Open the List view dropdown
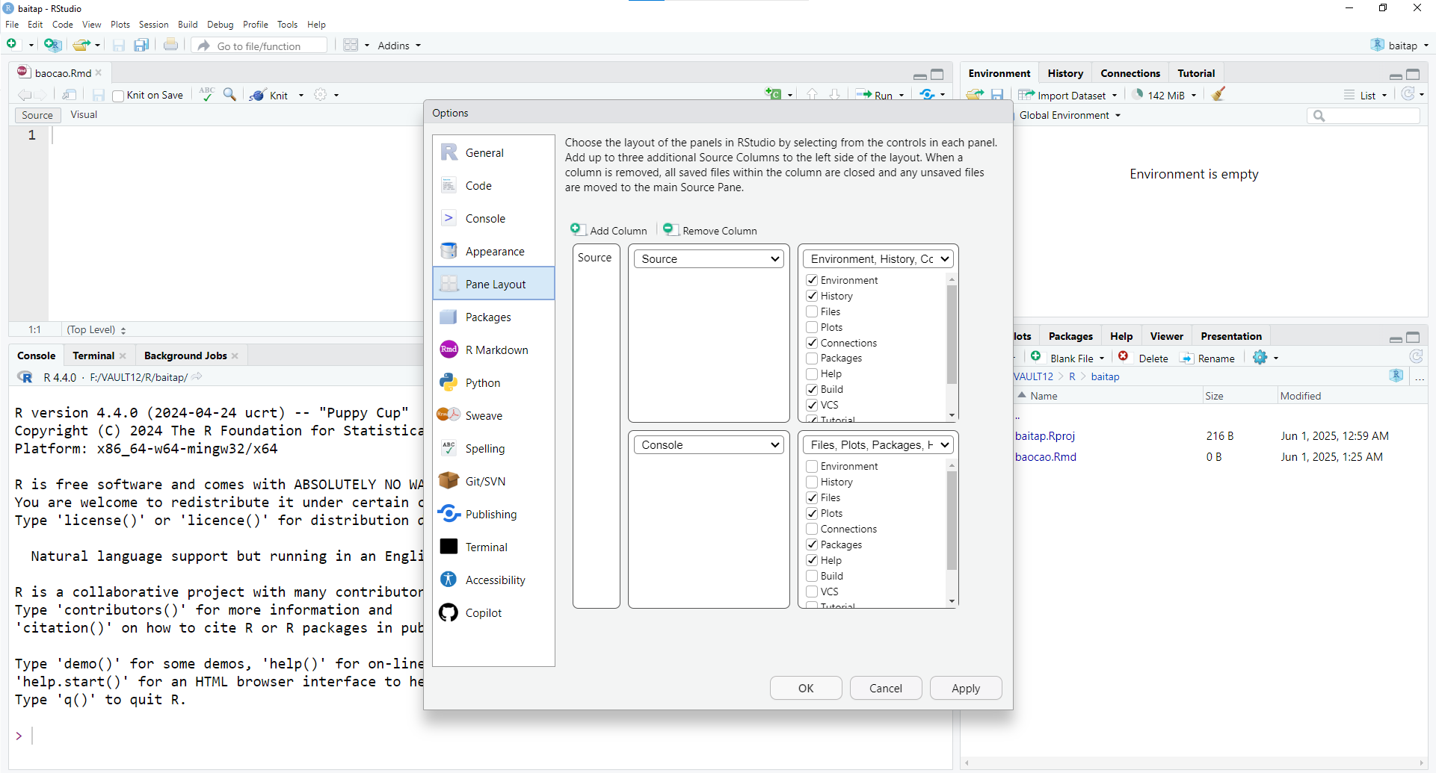The height and width of the screenshot is (773, 1436). 1366,95
